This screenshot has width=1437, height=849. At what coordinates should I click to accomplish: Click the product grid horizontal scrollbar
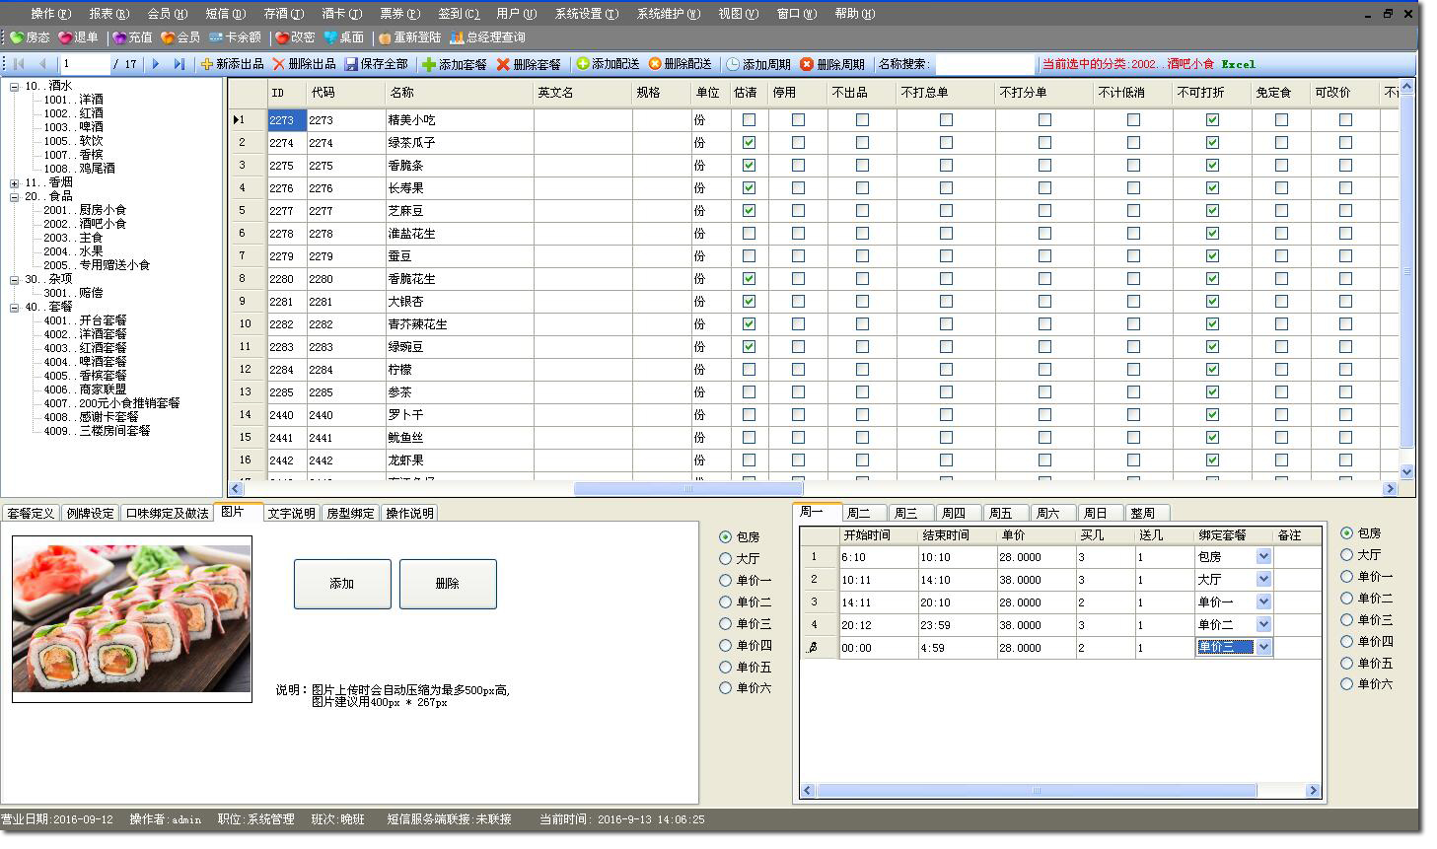(x=687, y=489)
